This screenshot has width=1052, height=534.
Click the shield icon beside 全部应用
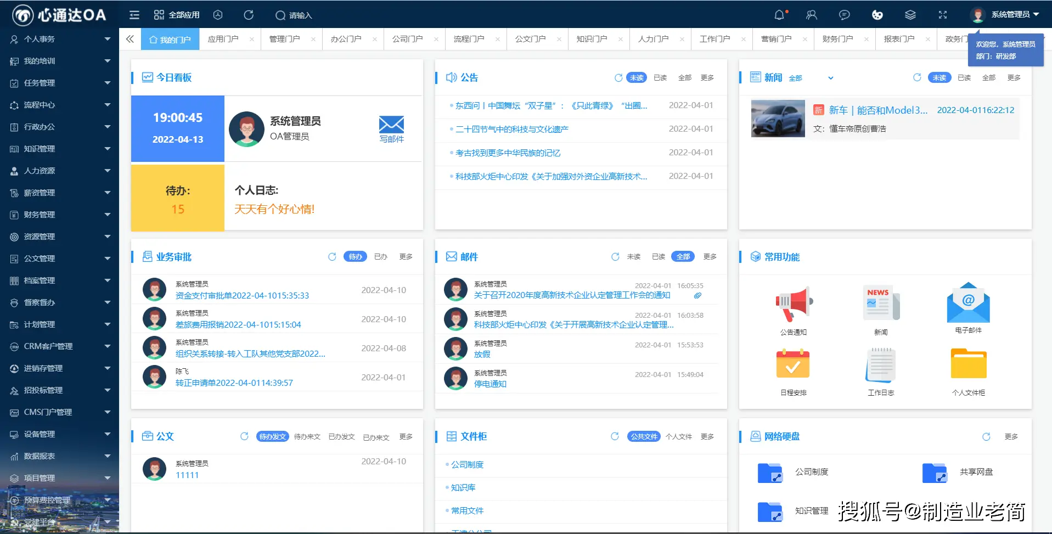pos(218,15)
